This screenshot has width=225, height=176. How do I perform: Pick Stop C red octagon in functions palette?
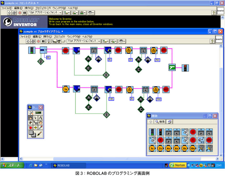coord(193,140)
